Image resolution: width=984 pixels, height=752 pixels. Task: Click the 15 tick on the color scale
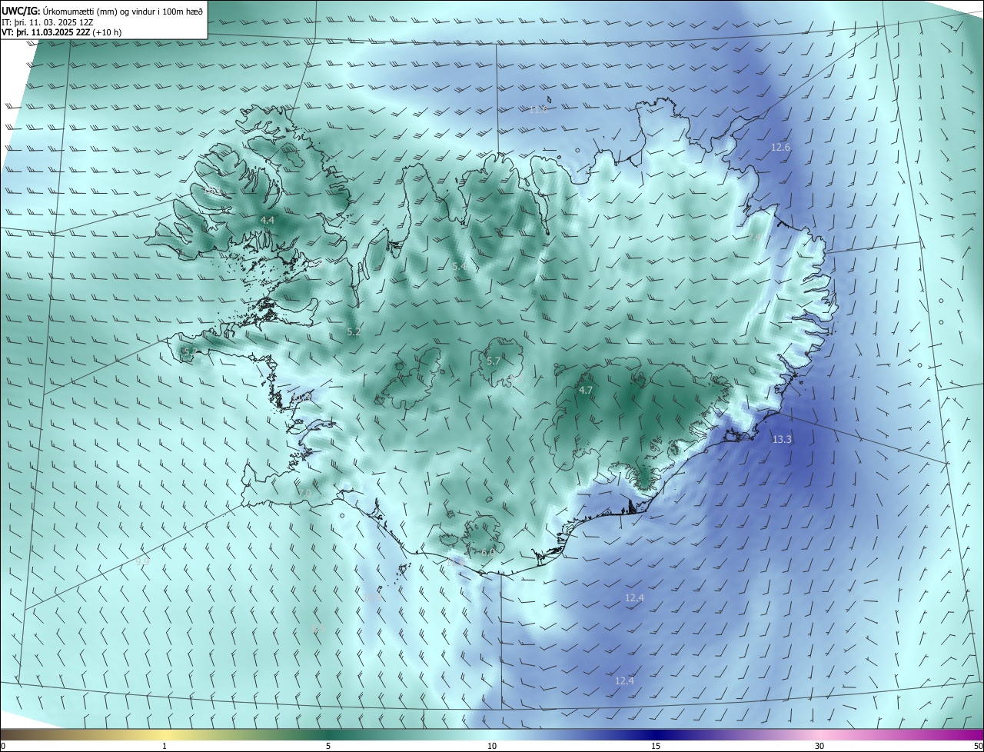(x=656, y=747)
